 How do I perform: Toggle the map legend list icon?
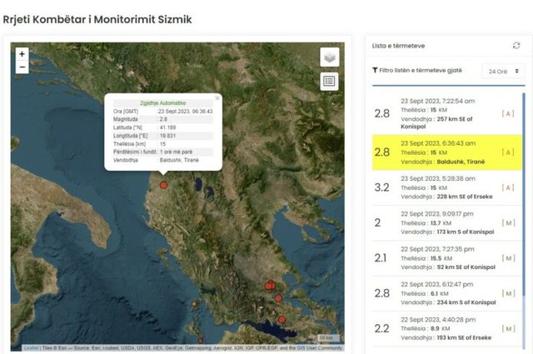click(x=329, y=82)
